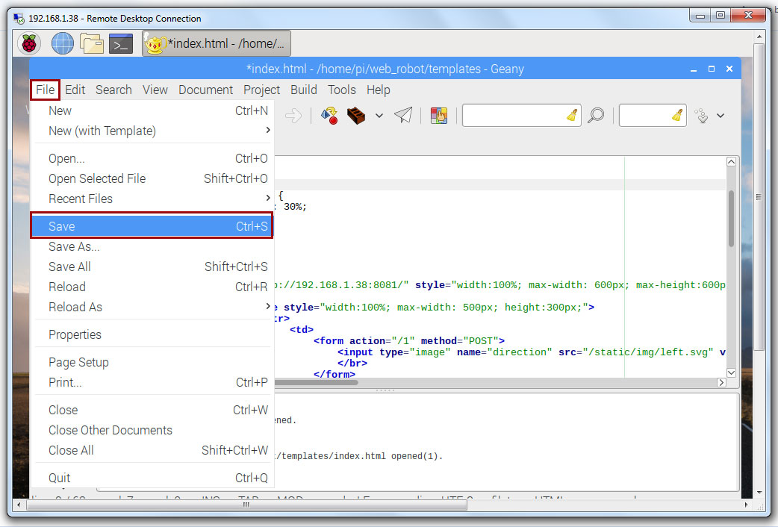
Task: Click the magnifier find icon
Action: pyautogui.click(x=596, y=116)
